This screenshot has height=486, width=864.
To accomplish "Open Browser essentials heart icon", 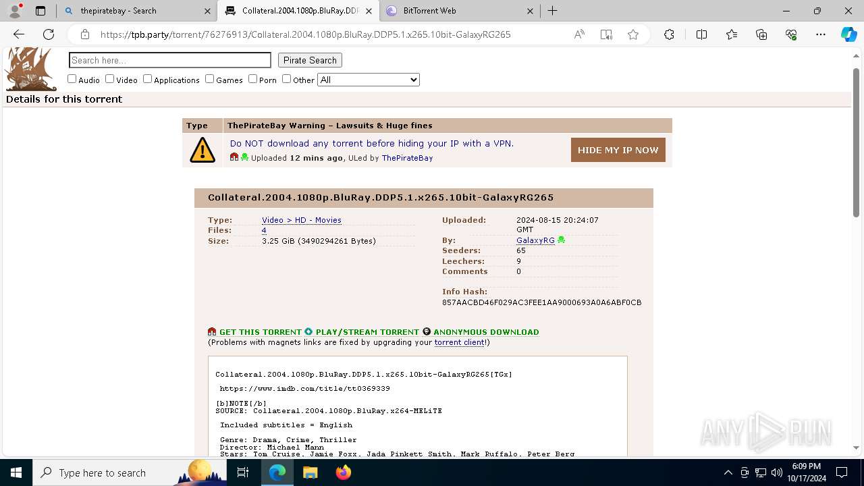I will point(791,34).
